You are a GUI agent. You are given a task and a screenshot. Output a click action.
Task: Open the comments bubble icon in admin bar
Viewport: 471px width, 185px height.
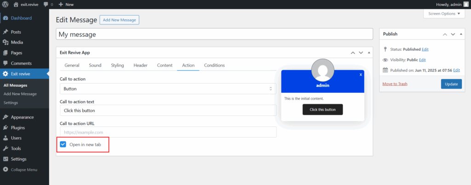(46, 4)
